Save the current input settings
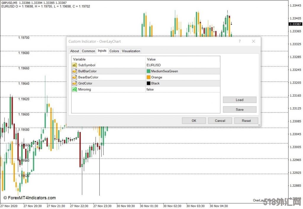The height and width of the screenshot is (209, 303). coord(240,109)
